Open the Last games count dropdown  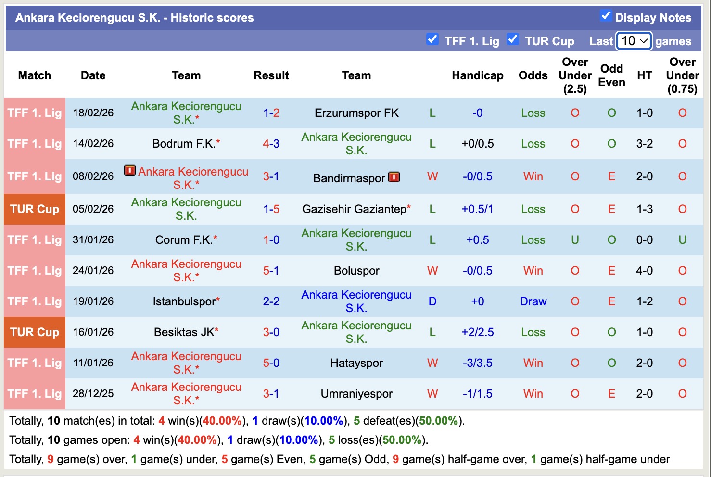click(x=633, y=41)
